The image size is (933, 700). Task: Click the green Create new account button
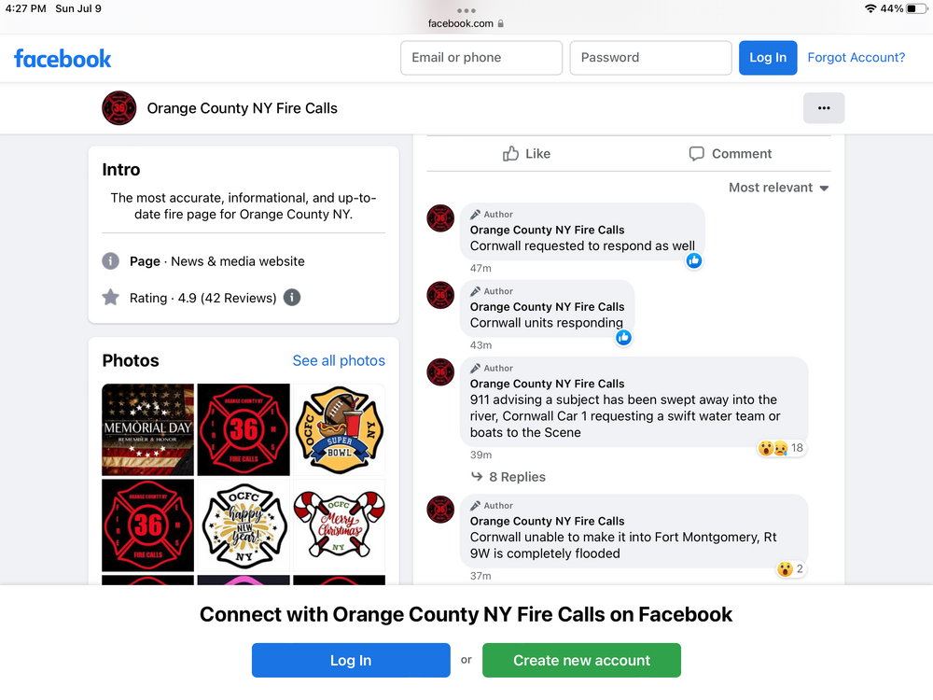581,660
